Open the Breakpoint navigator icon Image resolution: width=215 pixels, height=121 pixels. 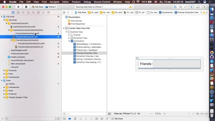coord(43,12)
